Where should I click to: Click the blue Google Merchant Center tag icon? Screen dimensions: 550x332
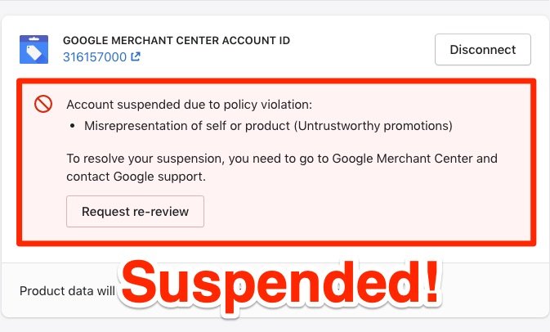click(34, 49)
